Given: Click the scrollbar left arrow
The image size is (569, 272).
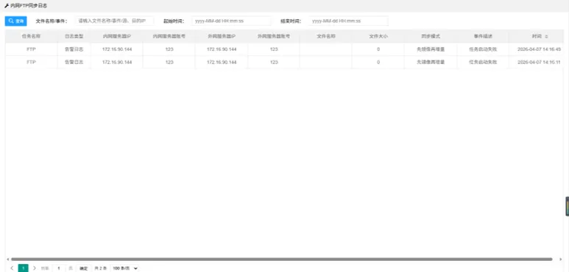Looking at the screenshot, I should (x=8, y=259).
